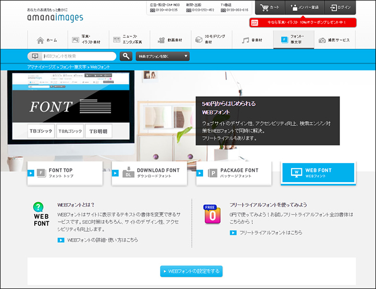Click the F icon on FONT TOP
This screenshot has height=289, width=376.
41,173
